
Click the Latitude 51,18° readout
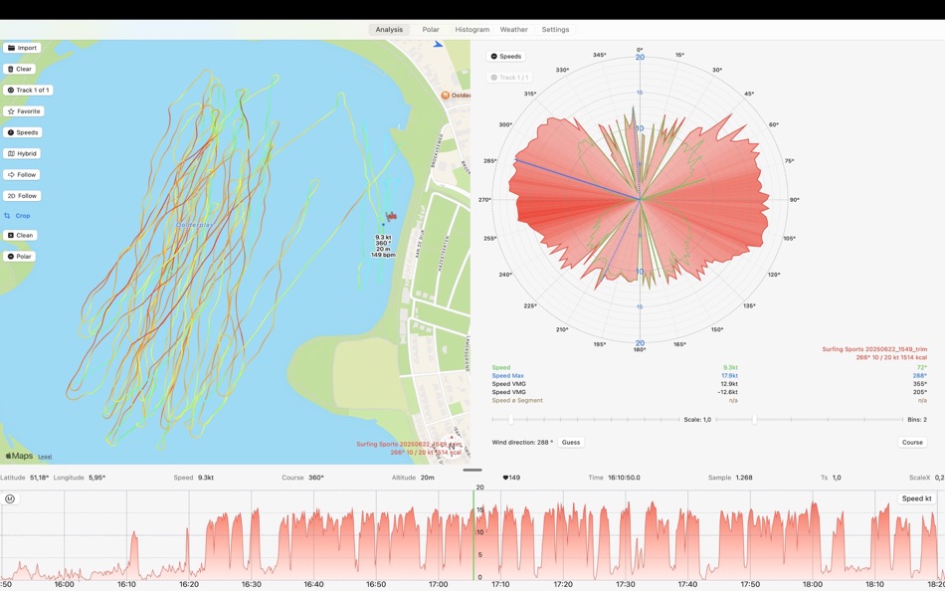25,478
